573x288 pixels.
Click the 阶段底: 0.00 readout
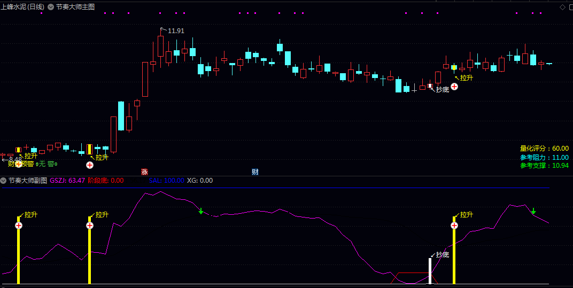tap(106, 181)
